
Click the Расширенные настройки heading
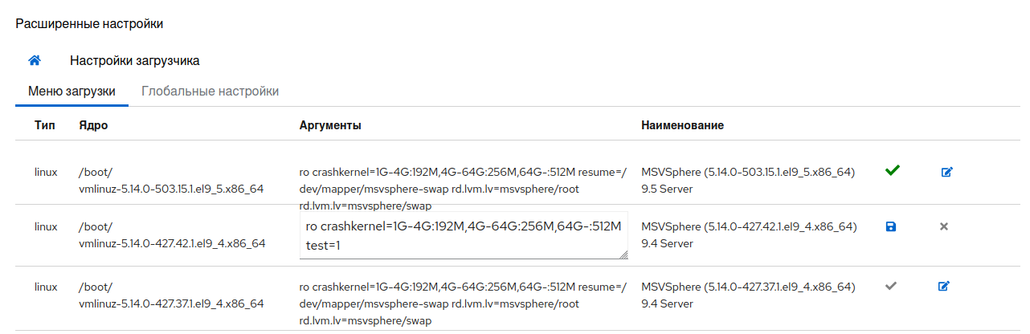89,24
